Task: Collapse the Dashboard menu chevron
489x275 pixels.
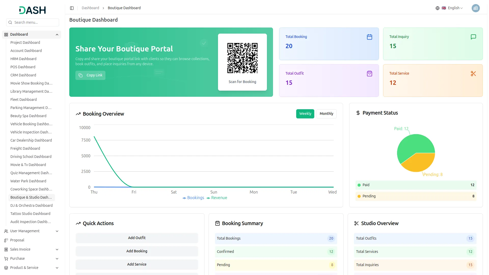Action: point(57,35)
